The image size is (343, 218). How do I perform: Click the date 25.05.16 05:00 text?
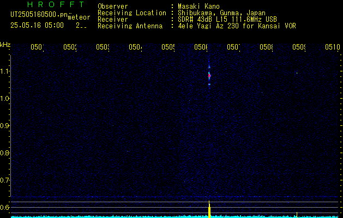pyautogui.click(x=37, y=26)
